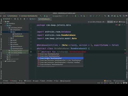Select MainActivity.kt in project tree
This screenshot has width=128, height=96.
click(x=16, y=46)
